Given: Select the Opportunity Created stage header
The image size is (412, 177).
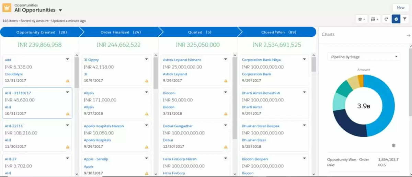Looking at the screenshot, I should (40, 32).
